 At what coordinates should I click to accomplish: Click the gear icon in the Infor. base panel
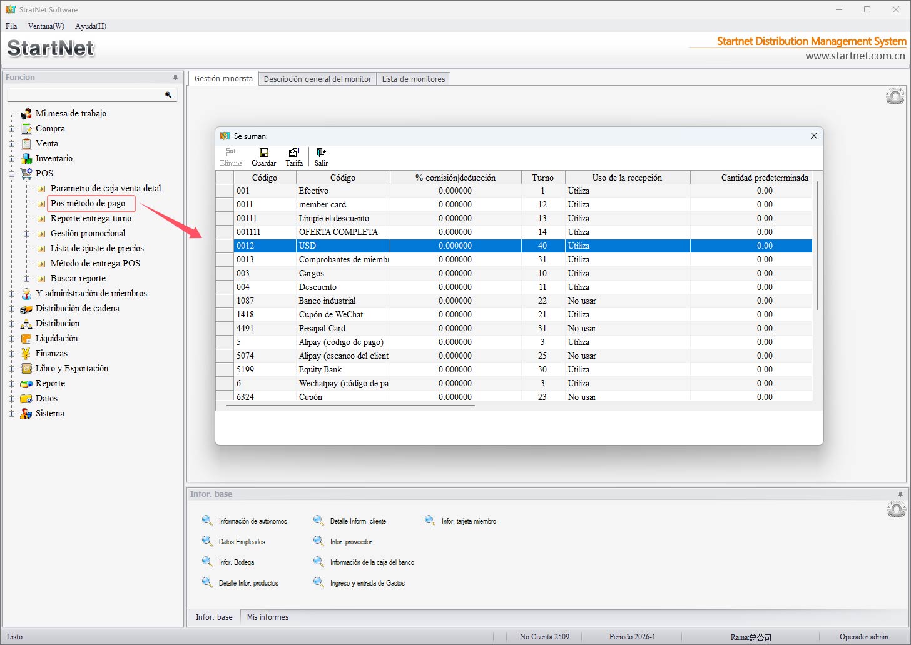896,509
